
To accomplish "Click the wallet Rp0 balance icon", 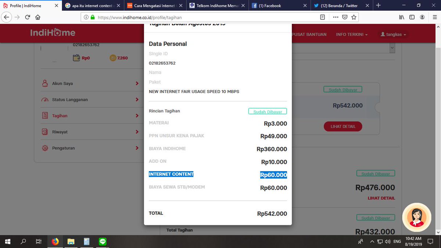I will click(76, 58).
